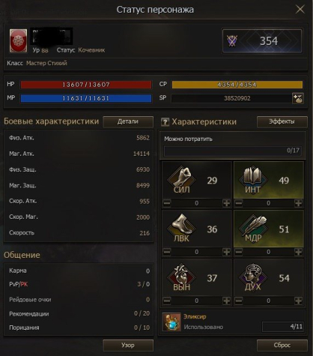Click the Узор button

tap(128, 346)
